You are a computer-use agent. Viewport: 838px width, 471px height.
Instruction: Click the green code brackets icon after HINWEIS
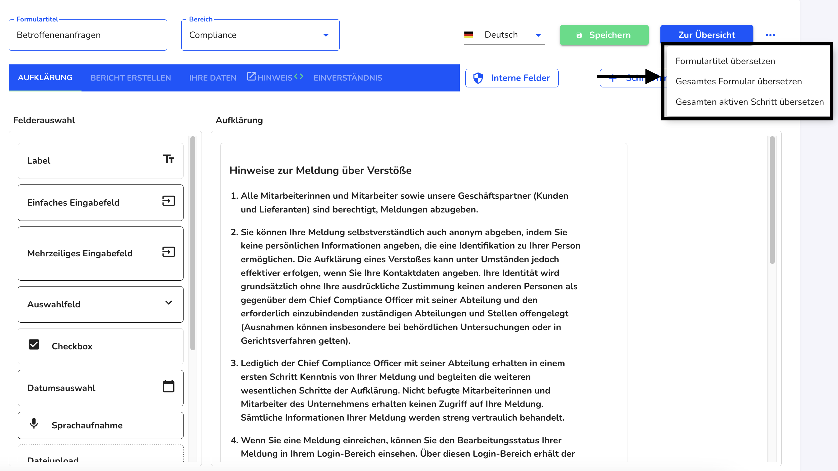[299, 77]
